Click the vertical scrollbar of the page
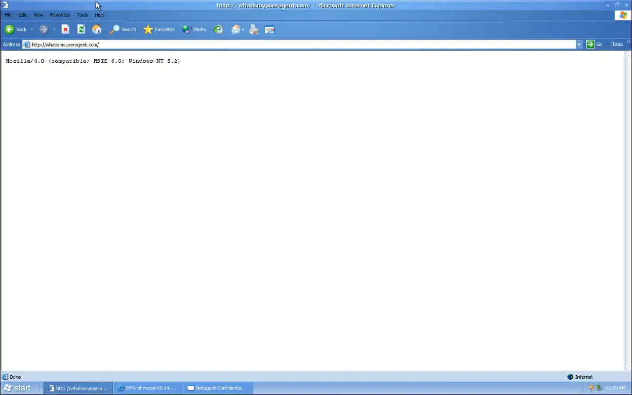The height and width of the screenshot is (395, 632). (628, 211)
